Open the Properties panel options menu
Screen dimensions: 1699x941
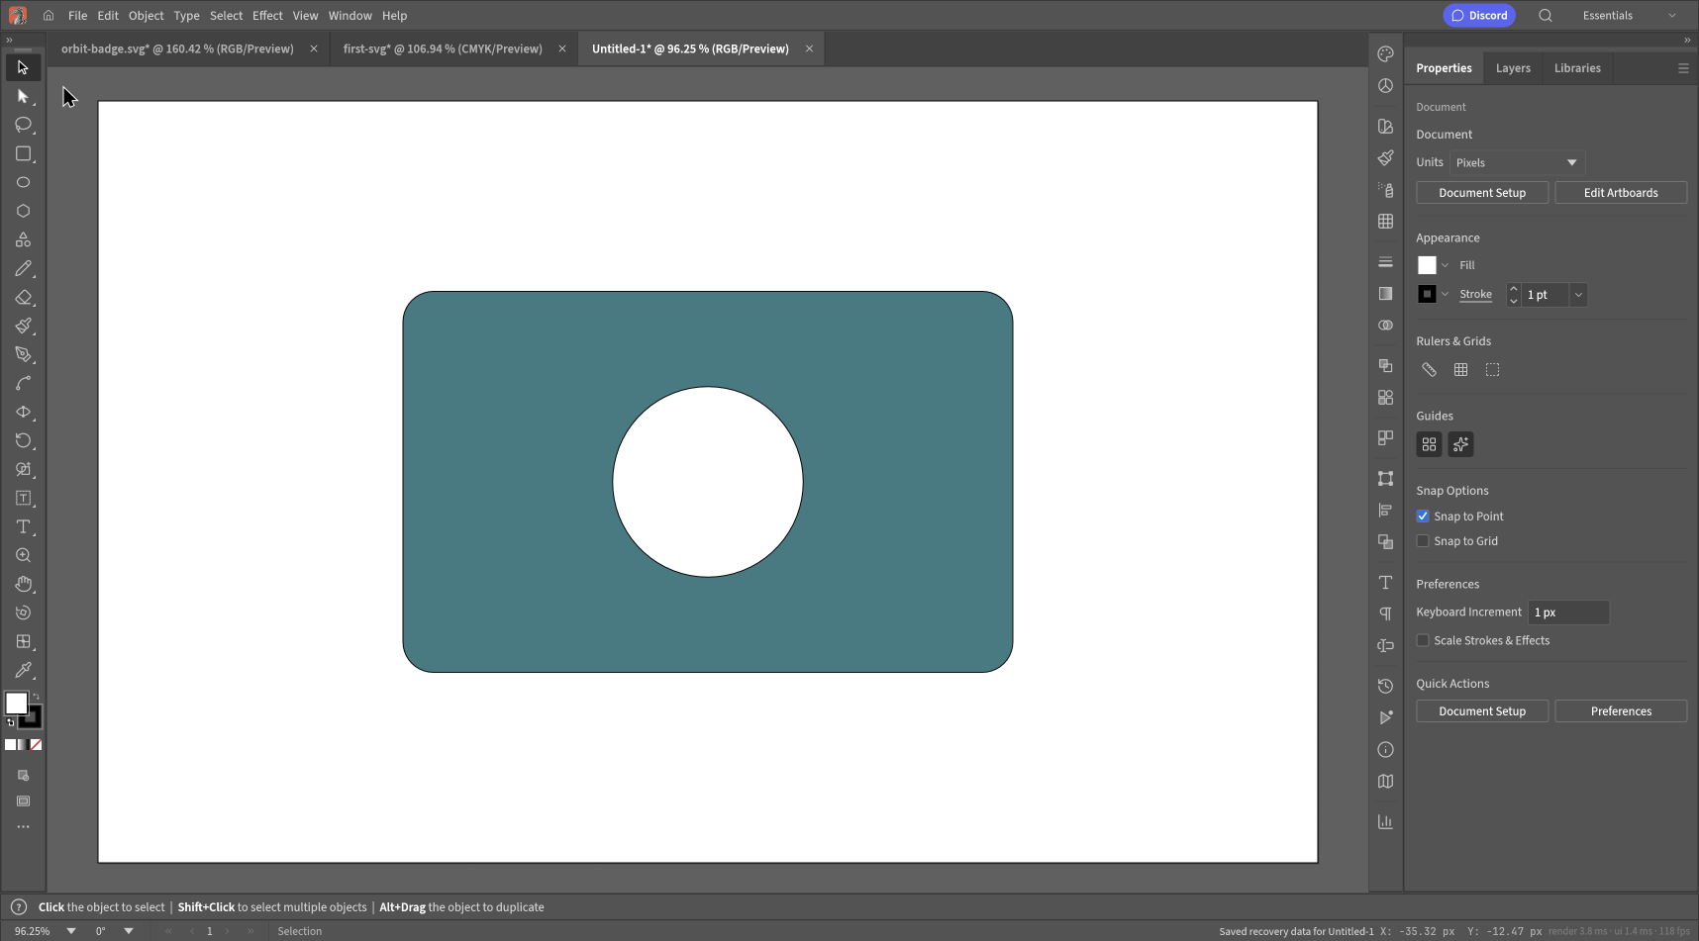[x=1683, y=68]
